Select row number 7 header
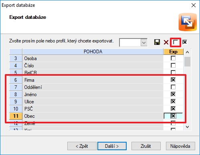The height and width of the screenshot is (155, 200). tap(16, 87)
